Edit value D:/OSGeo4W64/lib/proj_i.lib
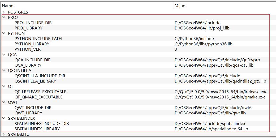This screenshot has height=138, width=276. pyautogui.click(x=202, y=28)
